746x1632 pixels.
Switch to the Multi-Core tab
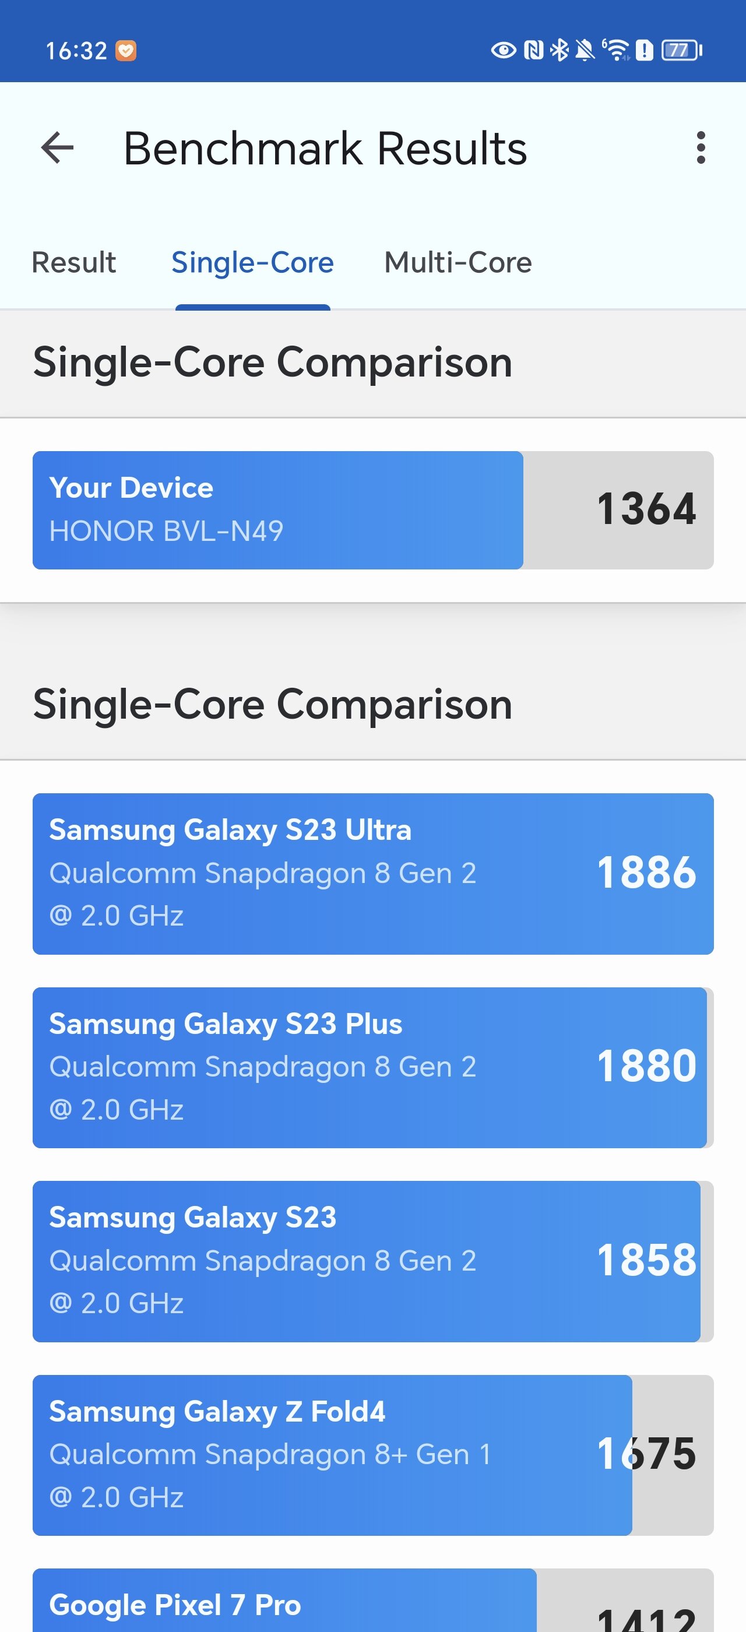(458, 262)
